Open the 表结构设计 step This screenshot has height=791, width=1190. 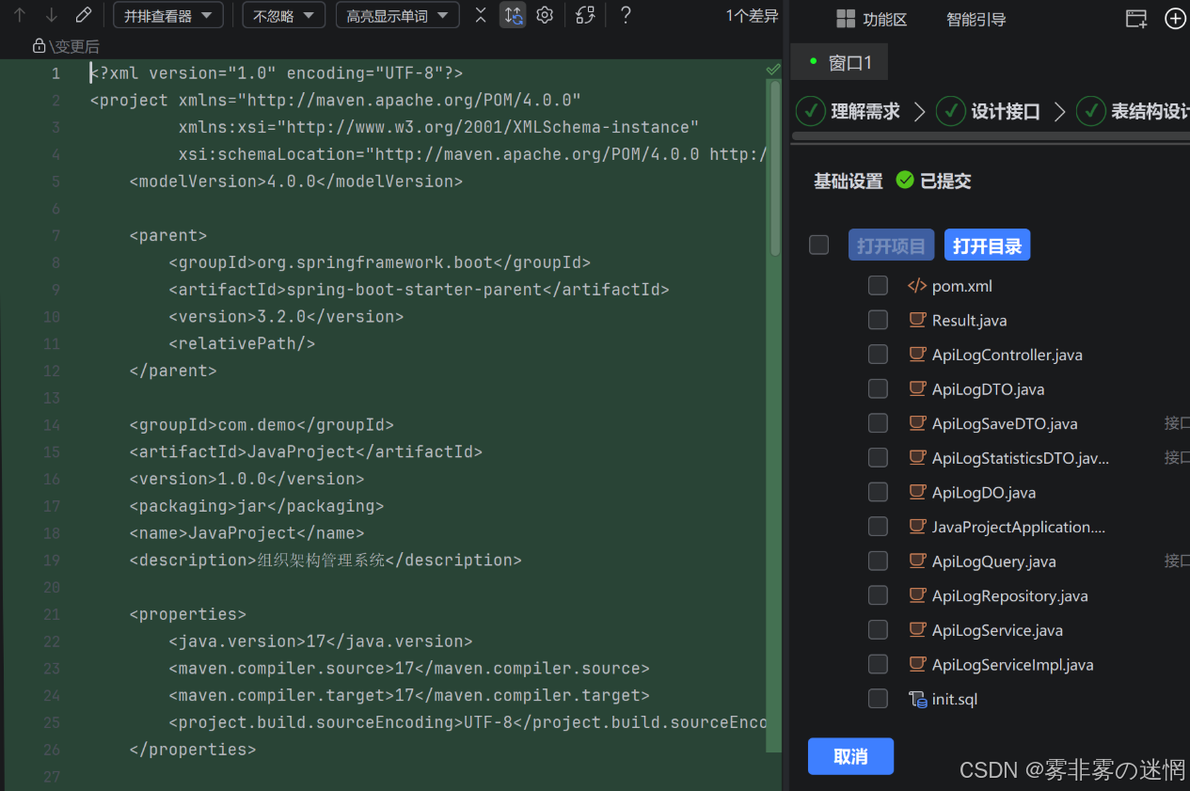(1133, 111)
